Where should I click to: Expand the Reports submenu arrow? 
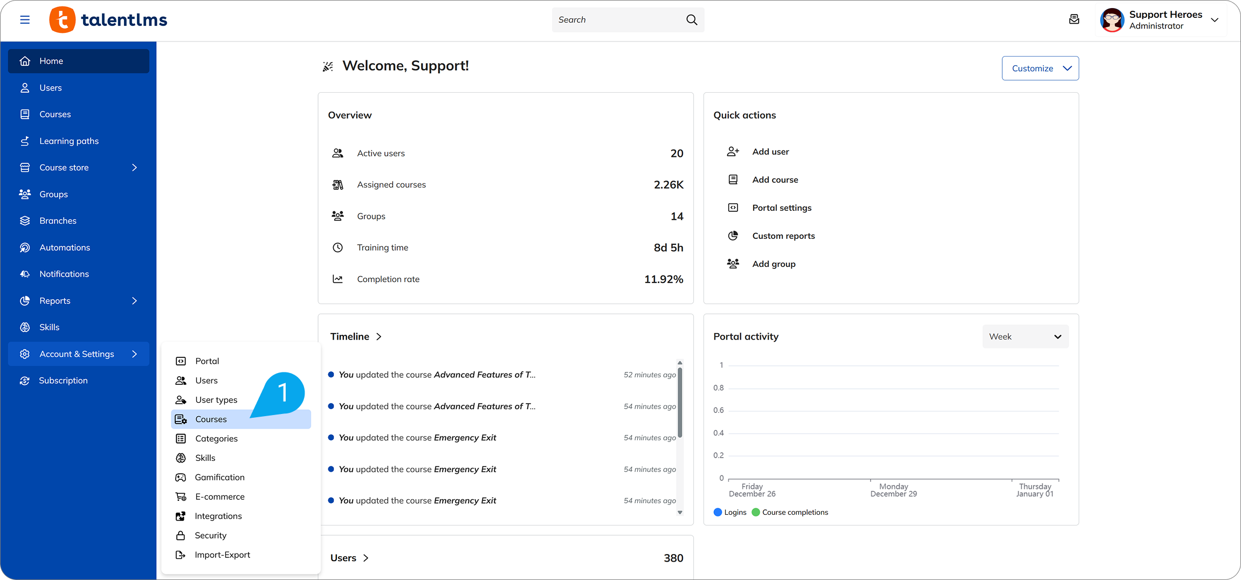134,301
